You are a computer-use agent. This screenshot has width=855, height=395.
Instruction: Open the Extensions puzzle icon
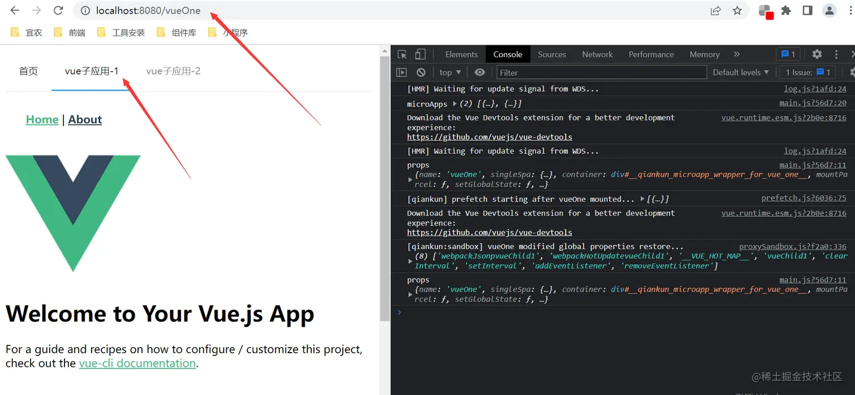[x=786, y=10]
